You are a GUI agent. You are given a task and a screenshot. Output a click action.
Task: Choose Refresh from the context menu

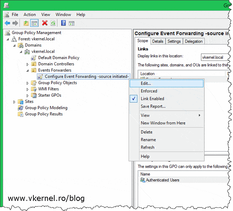[167, 147]
